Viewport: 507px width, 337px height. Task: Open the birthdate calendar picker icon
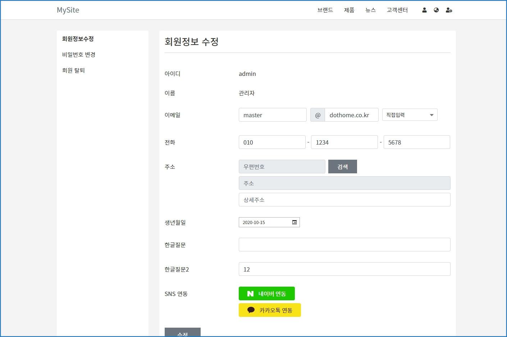pos(294,222)
